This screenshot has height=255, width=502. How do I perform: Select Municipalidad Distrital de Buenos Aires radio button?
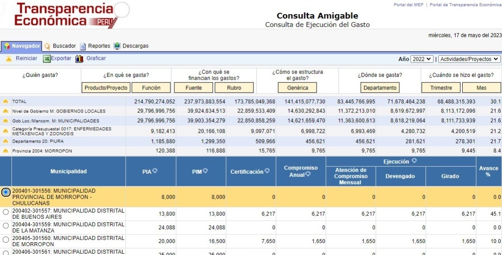pyautogui.click(x=6, y=212)
